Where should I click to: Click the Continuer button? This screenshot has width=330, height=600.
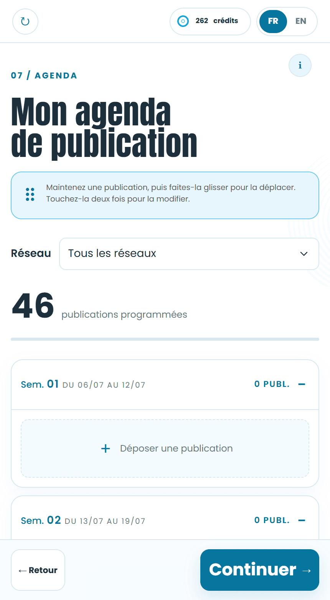pos(260,570)
